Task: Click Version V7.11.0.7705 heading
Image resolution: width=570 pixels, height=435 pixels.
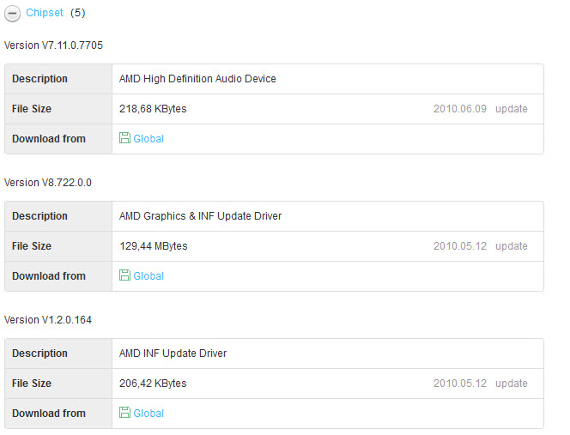Action: pyautogui.click(x=53, y=45)
